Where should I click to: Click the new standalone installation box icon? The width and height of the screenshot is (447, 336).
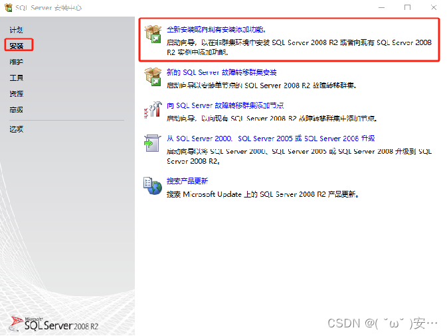[x=153, y=34]
